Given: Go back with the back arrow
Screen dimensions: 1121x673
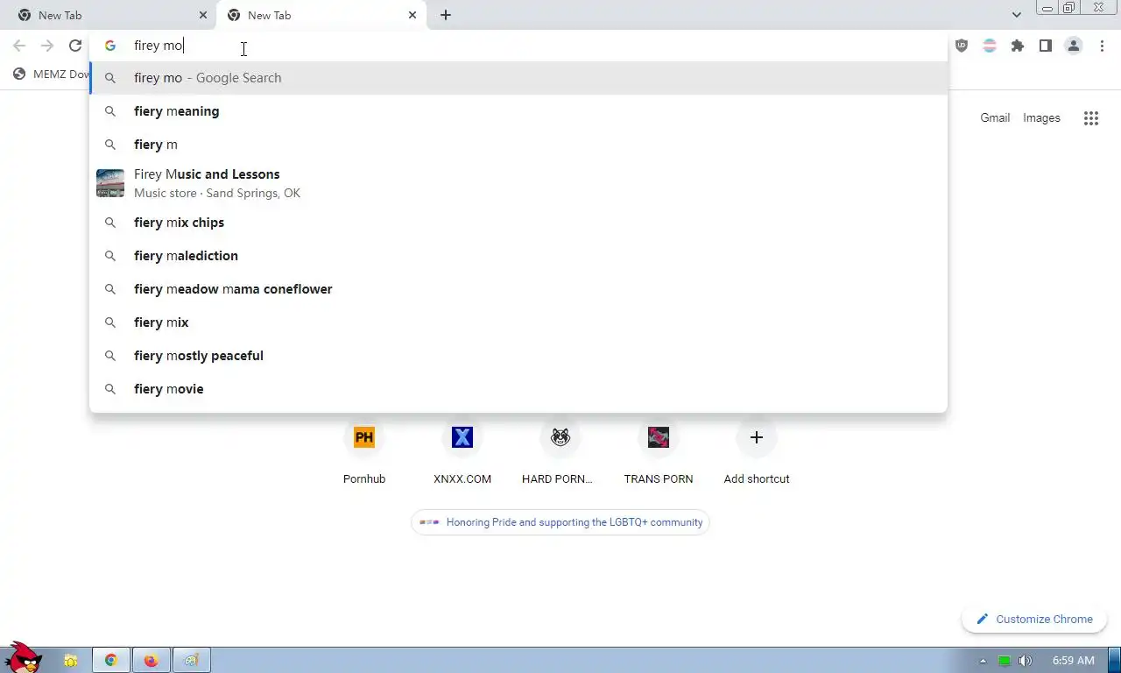Looking at the screenshot, I should tap(19, 46).
